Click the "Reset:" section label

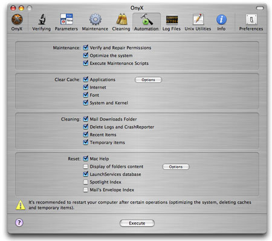(x=74, y=159)
